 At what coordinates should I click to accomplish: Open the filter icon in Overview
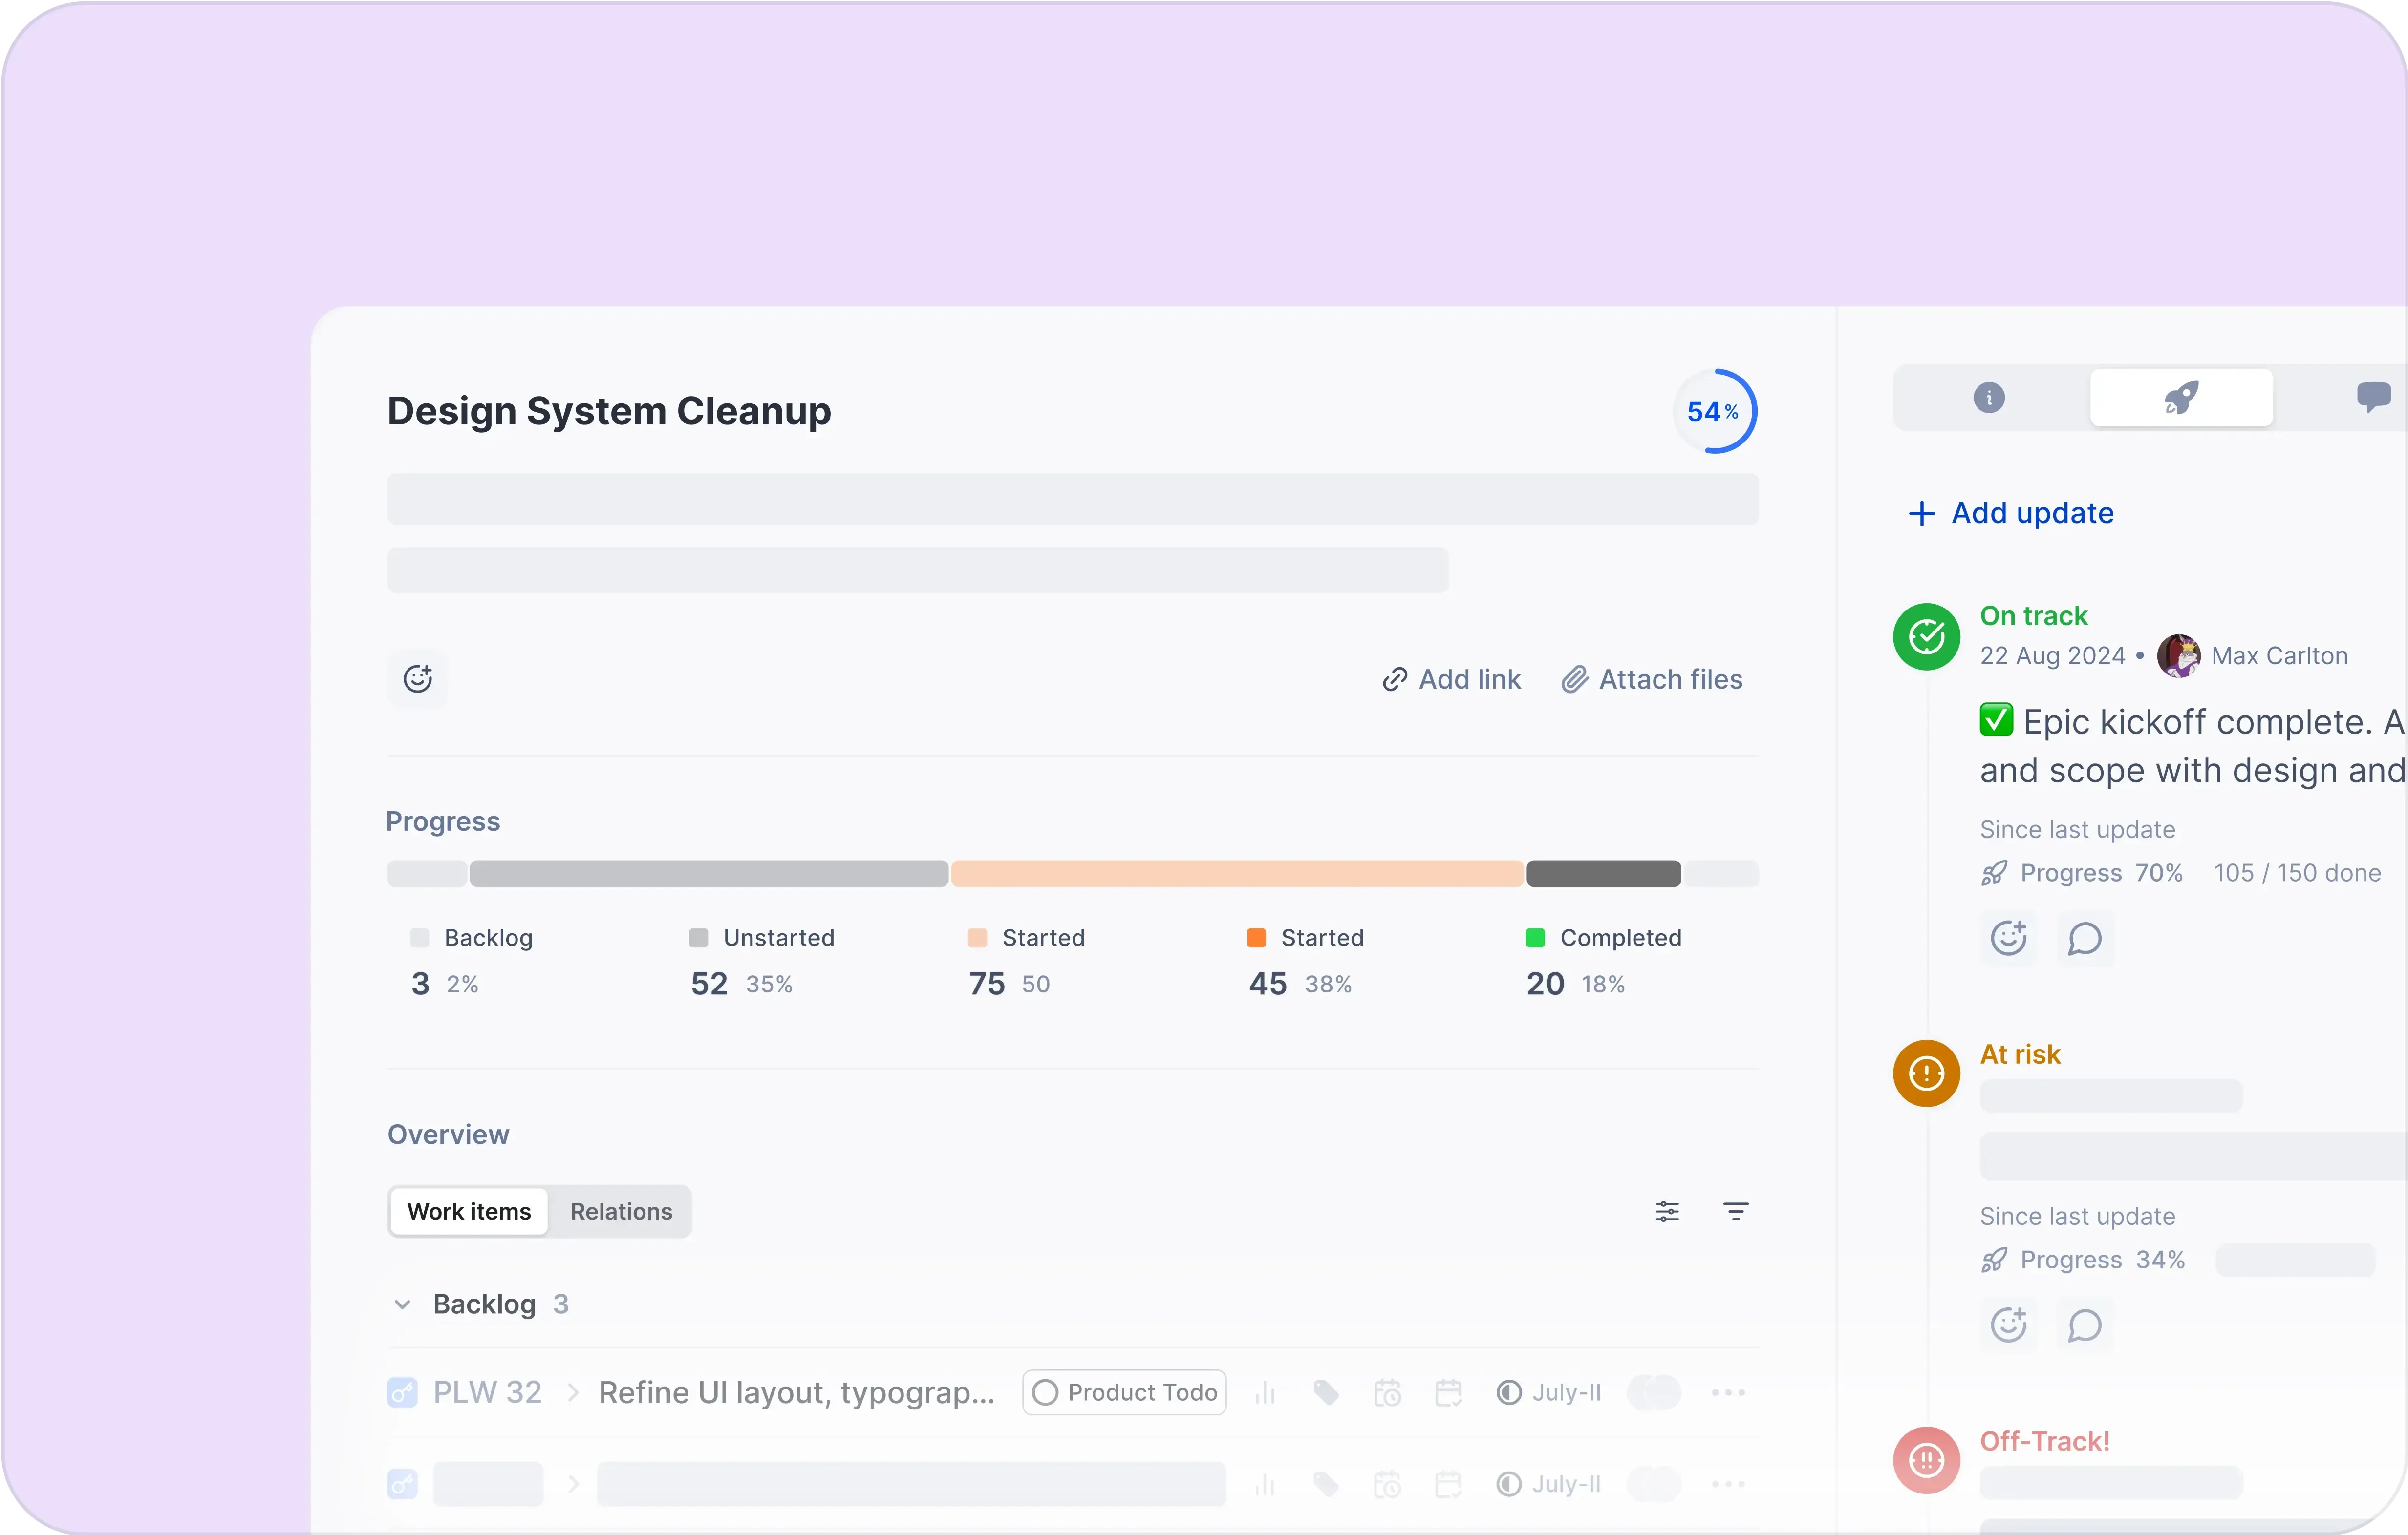(x=1735, y=1211)
